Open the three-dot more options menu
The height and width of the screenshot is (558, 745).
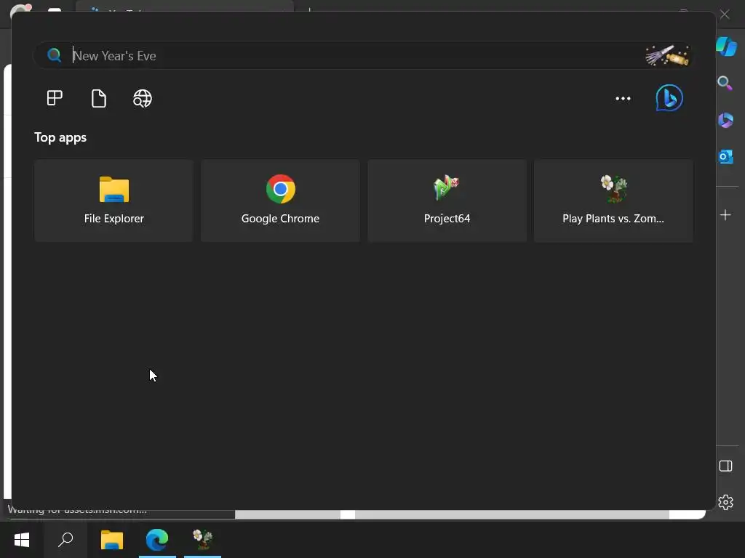tap(623, 98)
